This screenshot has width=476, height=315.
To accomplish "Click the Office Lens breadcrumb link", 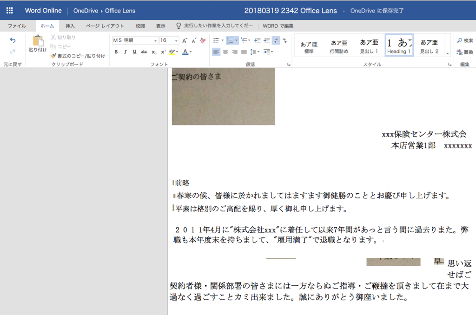I will (x=120, y=11).
